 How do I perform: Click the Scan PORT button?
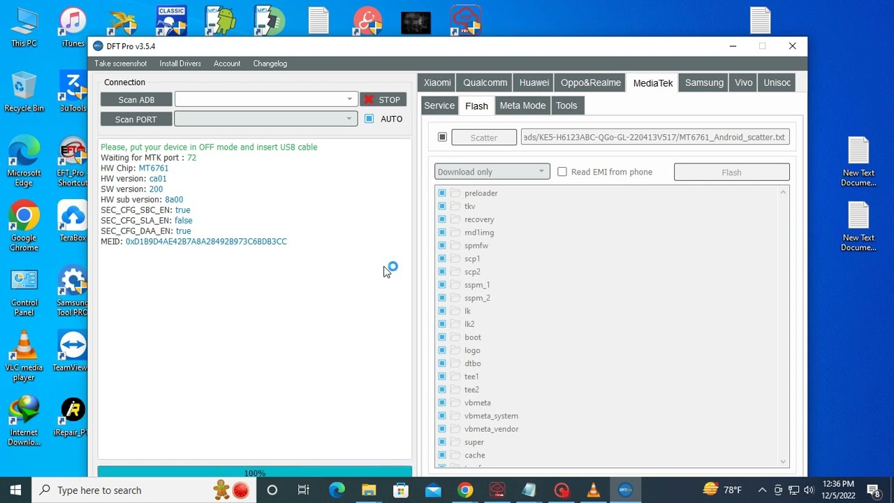136,119
